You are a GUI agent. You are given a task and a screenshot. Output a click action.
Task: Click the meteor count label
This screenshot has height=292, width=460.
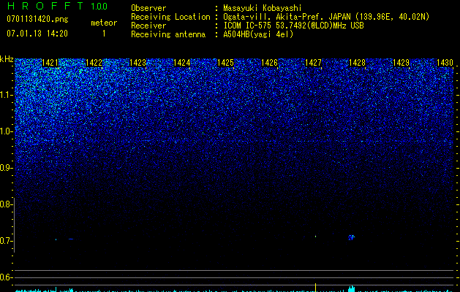[104, 23]
